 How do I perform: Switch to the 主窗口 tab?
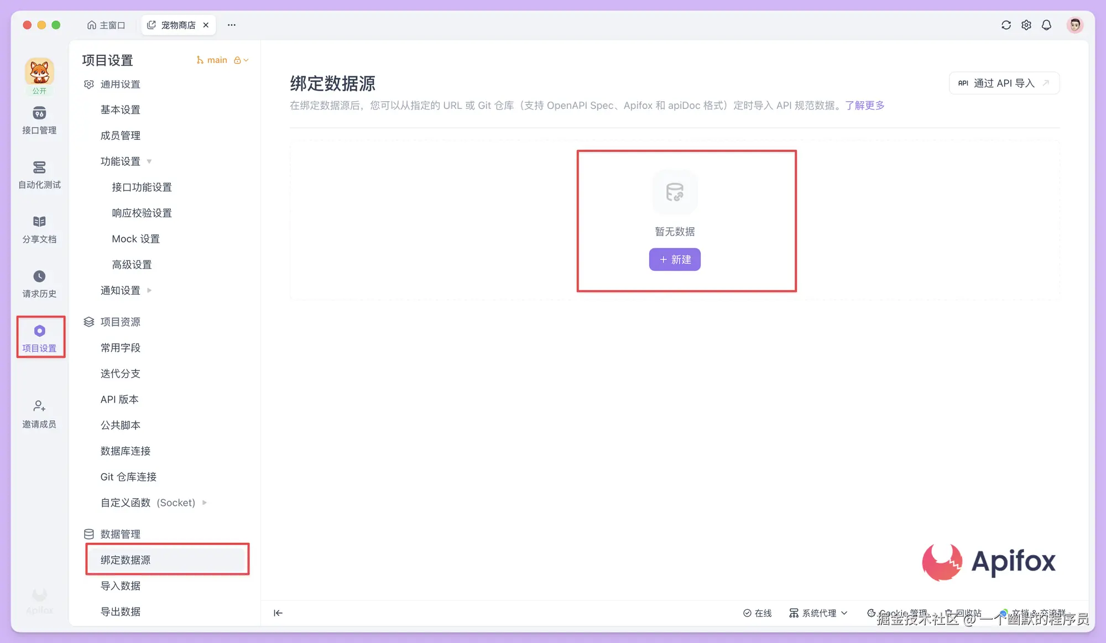coord(106,25)
